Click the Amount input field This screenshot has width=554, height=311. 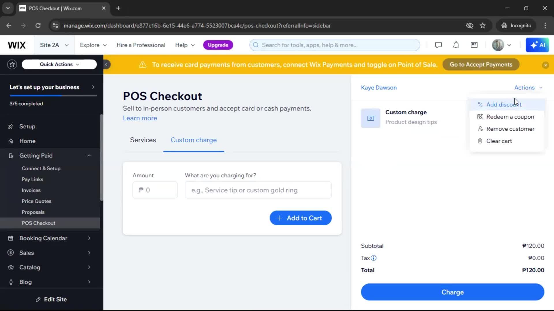point(155,190)
